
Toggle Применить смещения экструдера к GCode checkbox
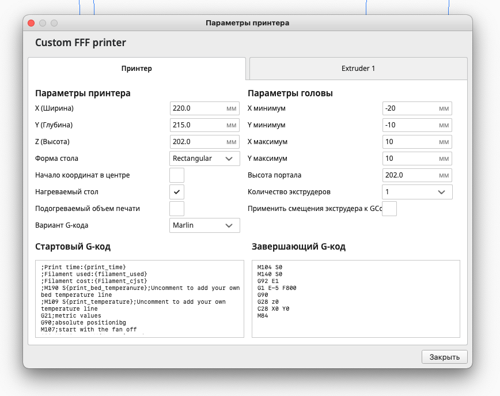(x=389, y=209)
